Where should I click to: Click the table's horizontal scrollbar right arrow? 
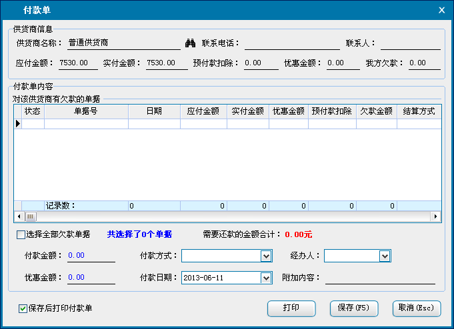(435, 216)
